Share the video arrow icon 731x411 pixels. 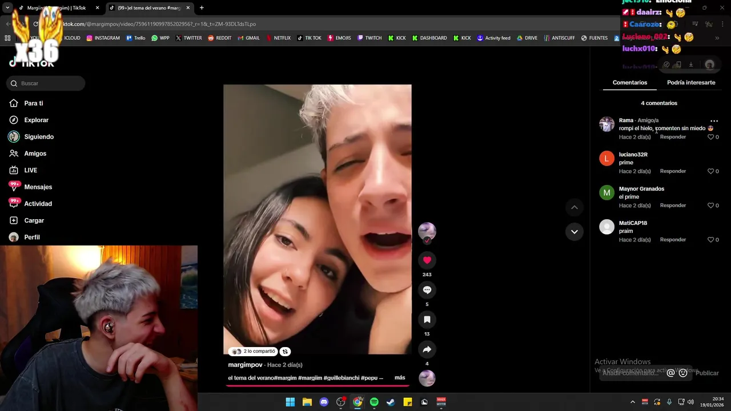click(427, 349)
